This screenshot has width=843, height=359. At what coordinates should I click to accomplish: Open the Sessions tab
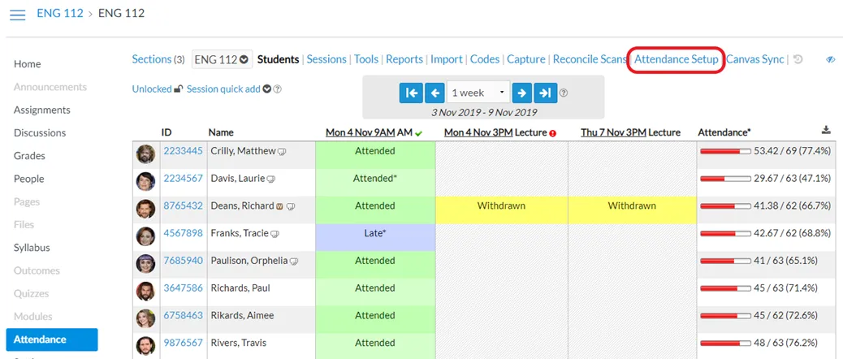point(326,59)
